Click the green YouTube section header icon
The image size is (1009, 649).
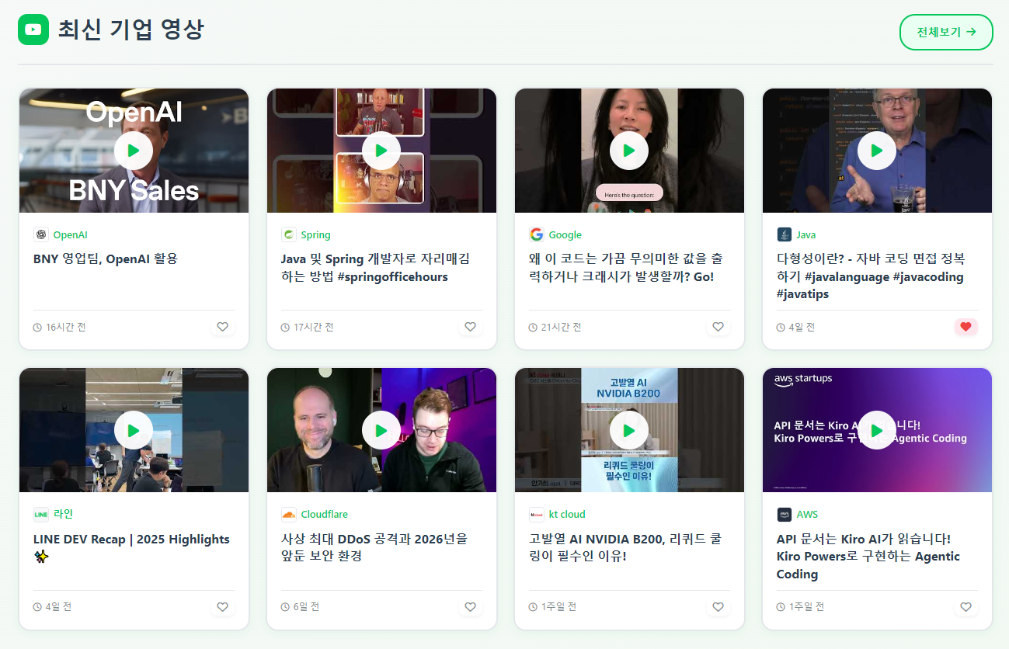pos(33,29)
